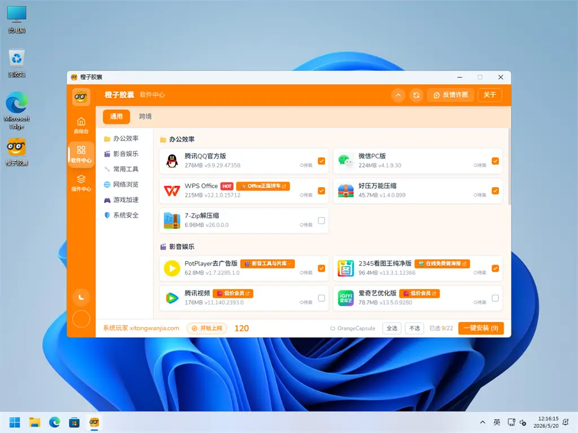The image size is (578, 433).
Task: Click the 开始上网 button
Action: coord(207,328)
